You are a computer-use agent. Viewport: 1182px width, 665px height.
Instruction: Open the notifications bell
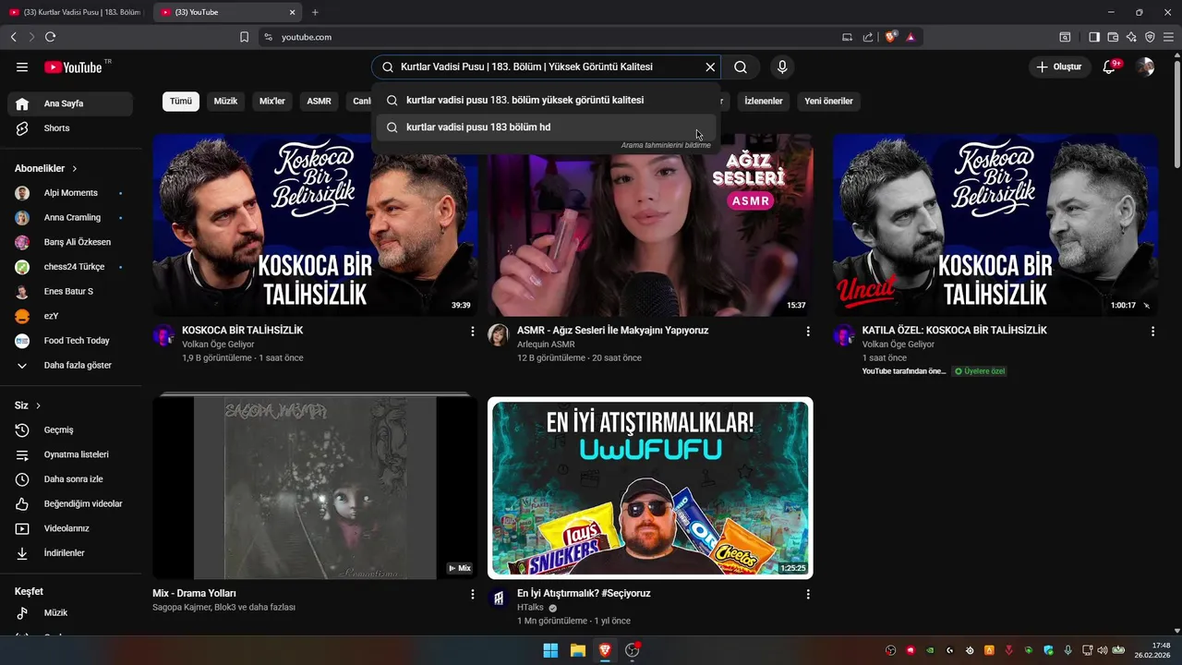click(x=1110, y=67)
